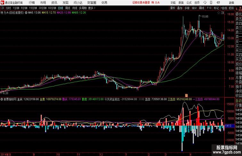The image size is (242, 156).
Task: Click the 一三五日: 49798044.00 value
Action: [x=206, y=99]
